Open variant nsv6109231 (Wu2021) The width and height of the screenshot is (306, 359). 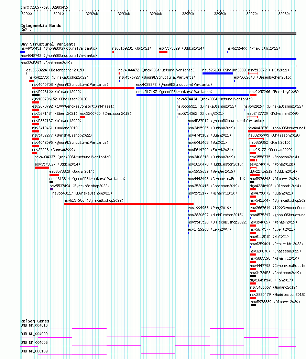click(132, 48)
